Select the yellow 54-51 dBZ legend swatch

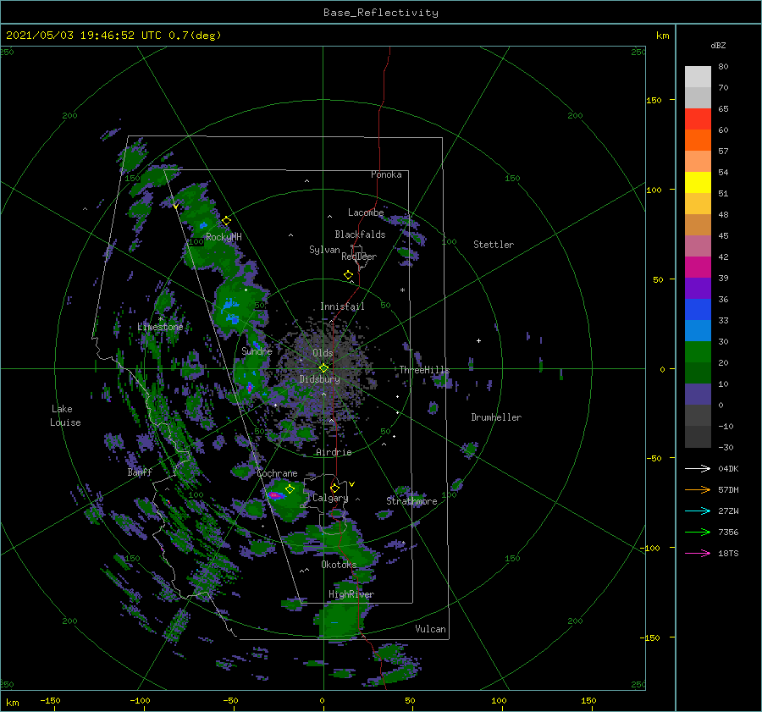[x=698, y=183]
